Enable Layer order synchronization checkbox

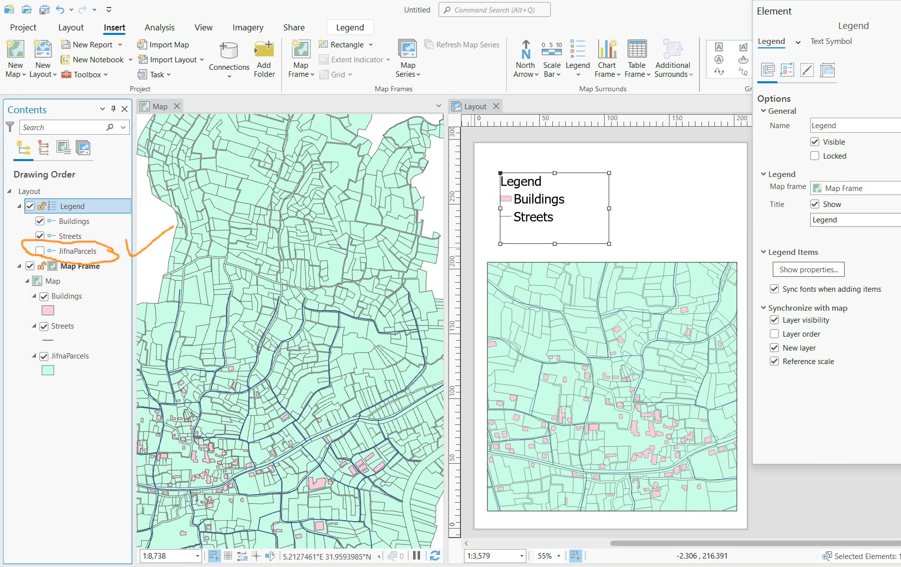(x=774, y=334)
